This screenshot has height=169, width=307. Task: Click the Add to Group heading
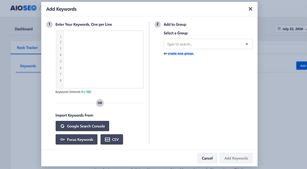(x=175, y=24)
